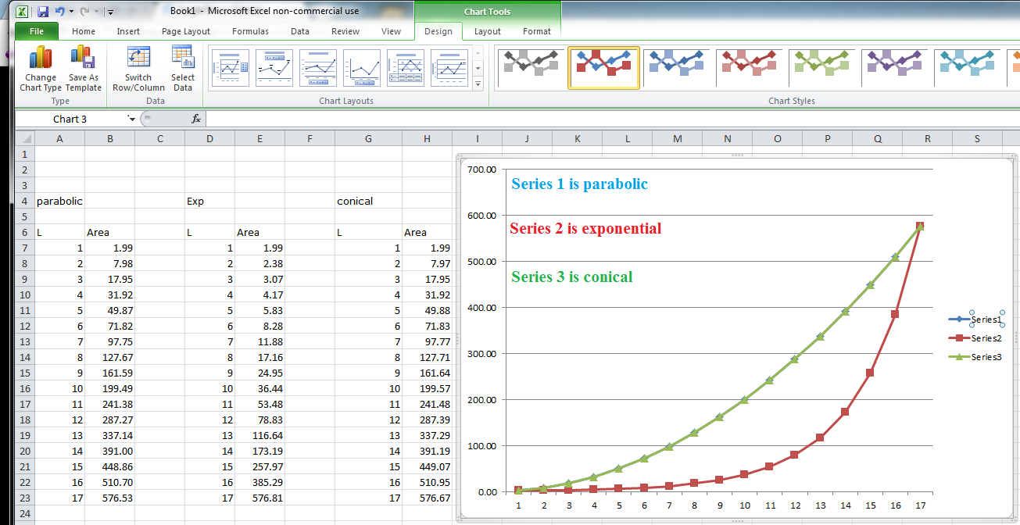Select column E header
Image resolution: width=1020 pixels, height=525 pixels.
tap(259, 138)
